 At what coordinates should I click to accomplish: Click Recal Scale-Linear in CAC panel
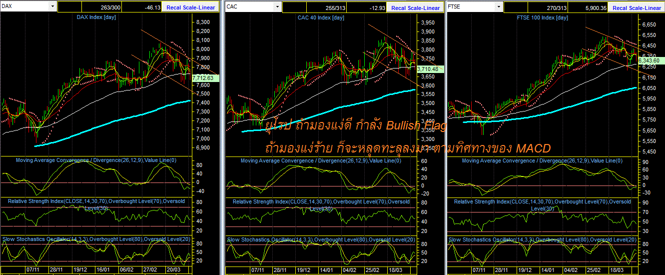point(415,7)
